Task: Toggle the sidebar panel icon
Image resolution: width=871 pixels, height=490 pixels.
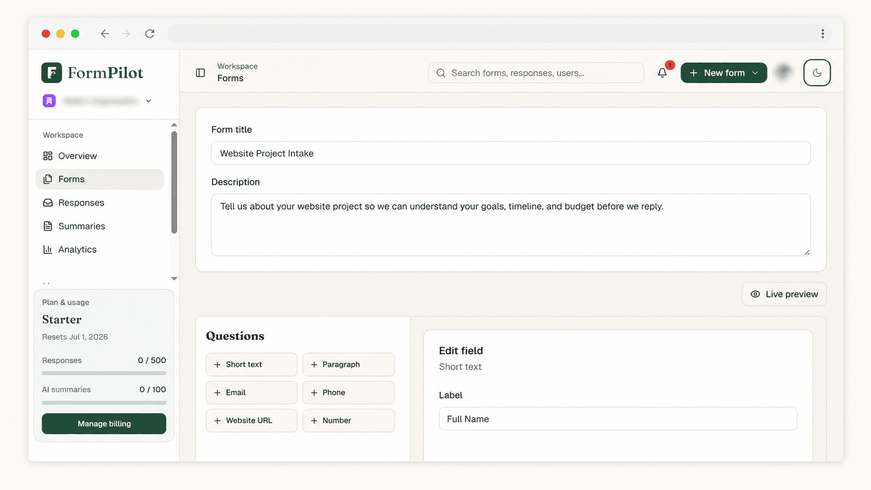Action: (201, 73)
